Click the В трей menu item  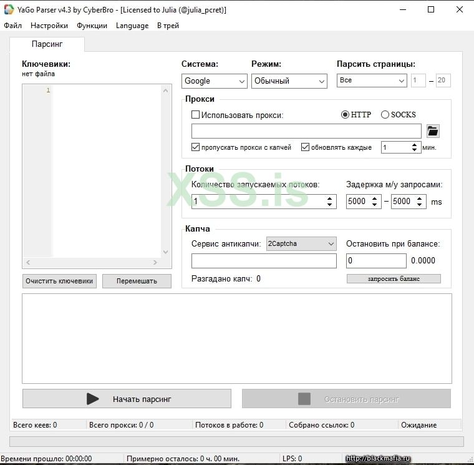coord(168,26)
